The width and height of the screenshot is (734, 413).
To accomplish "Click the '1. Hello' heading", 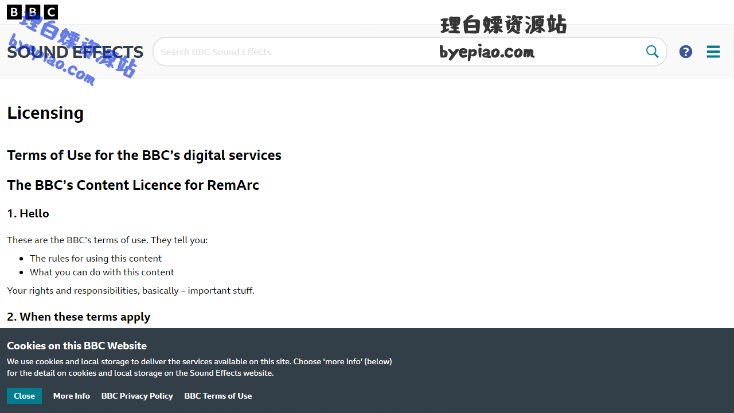I will (28, 213).
